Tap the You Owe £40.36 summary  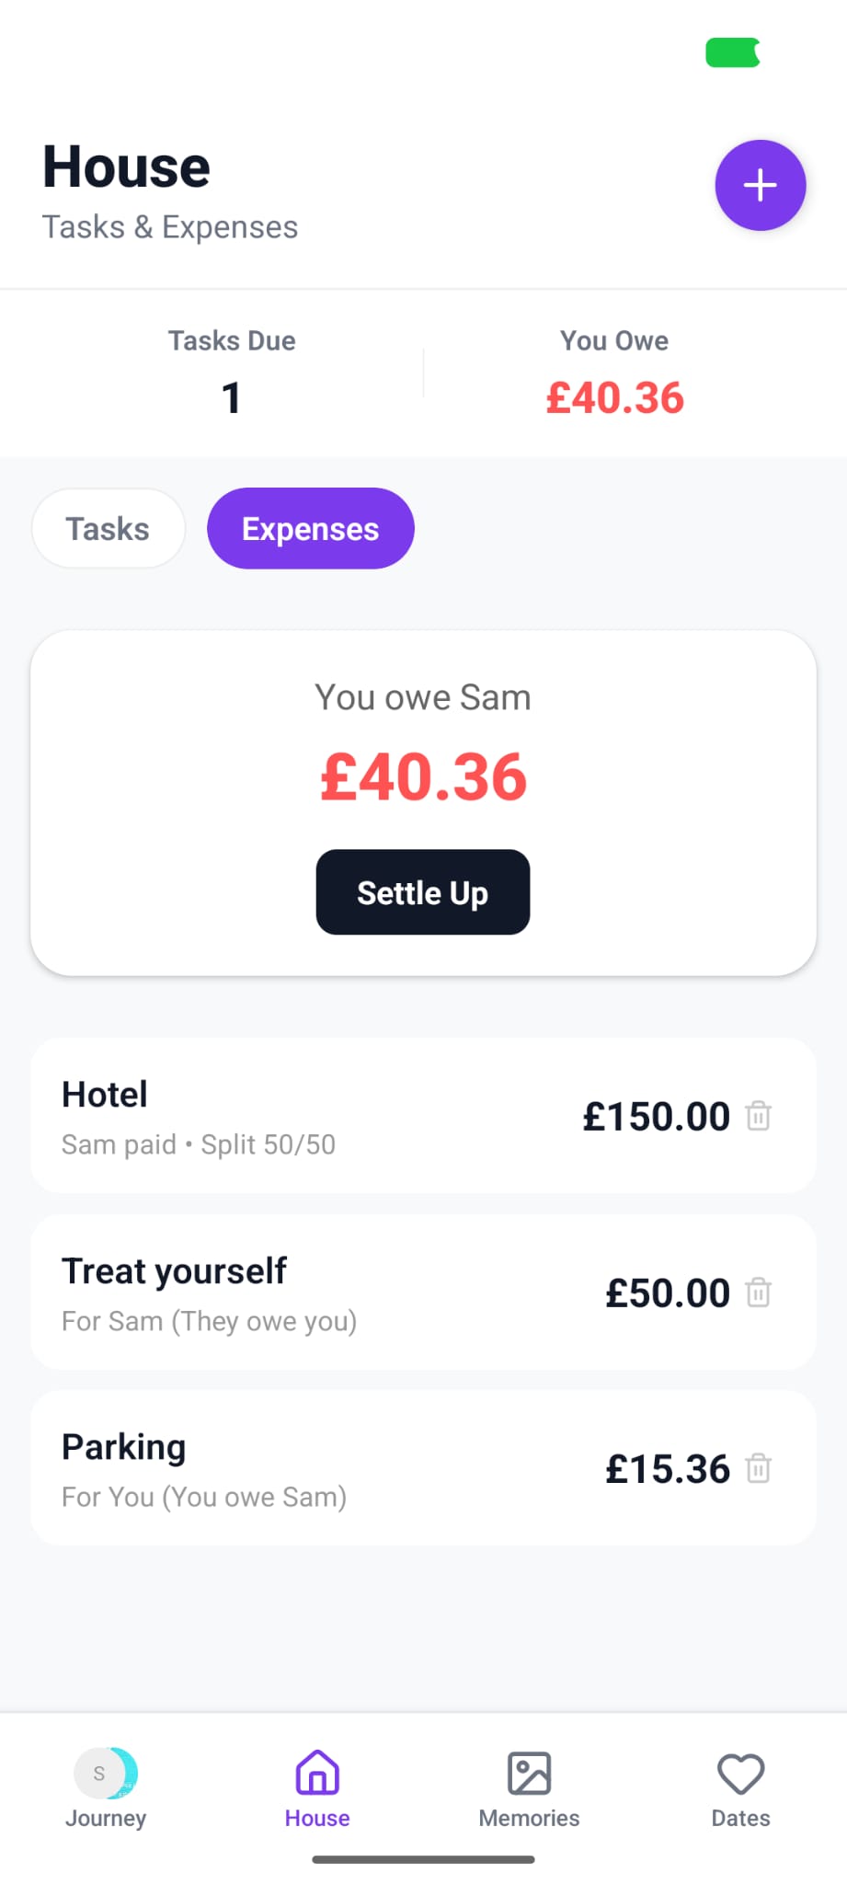(614, 397)
